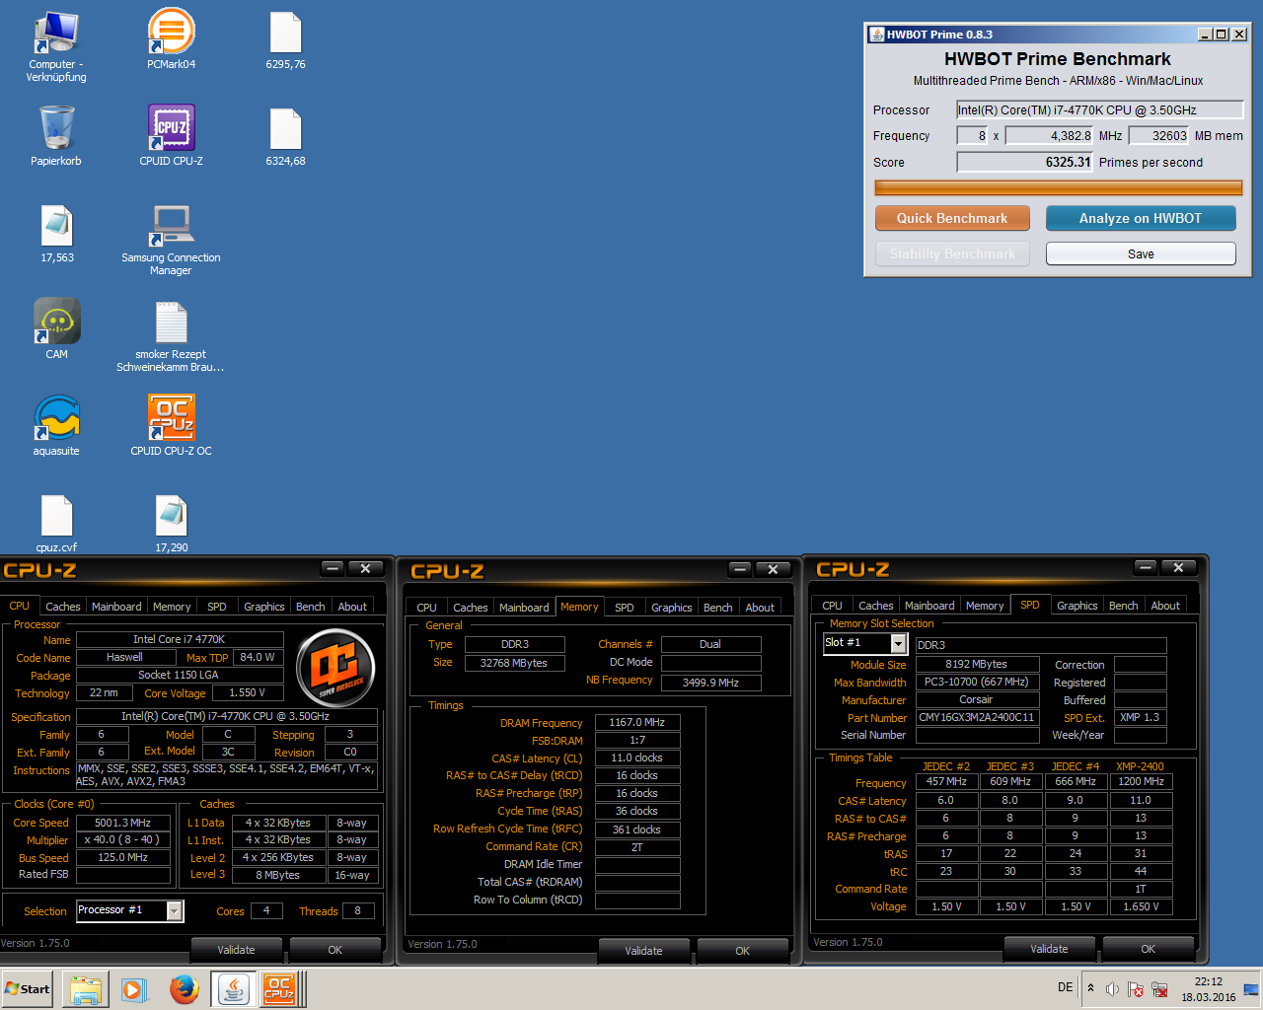The image size is (1263, 1010).
Task: Open SPD tab in middle CPU-Z window
Action: pos(625,608)
